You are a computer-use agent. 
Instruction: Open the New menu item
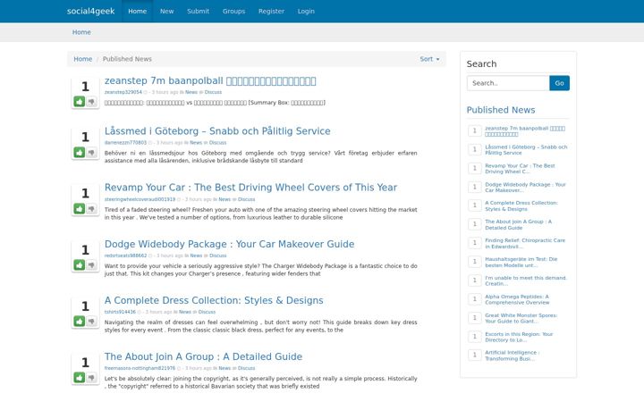[x=166, y=11]
